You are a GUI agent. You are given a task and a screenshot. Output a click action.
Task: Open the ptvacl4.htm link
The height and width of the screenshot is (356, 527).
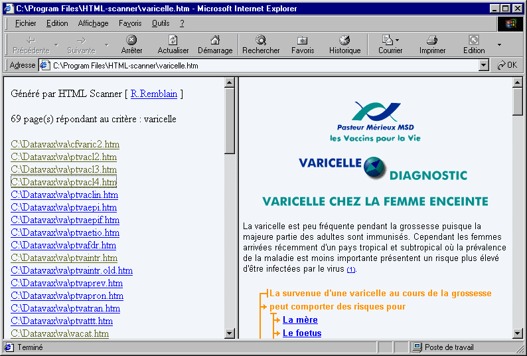pyautogui.click(x=64, y=182)
